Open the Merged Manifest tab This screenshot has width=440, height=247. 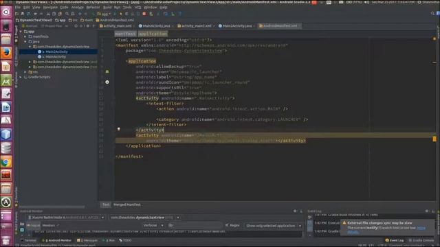tap(126, 204)
